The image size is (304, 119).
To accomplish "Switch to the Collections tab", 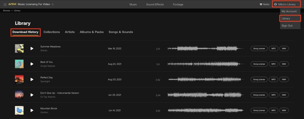I will point(52,32).
